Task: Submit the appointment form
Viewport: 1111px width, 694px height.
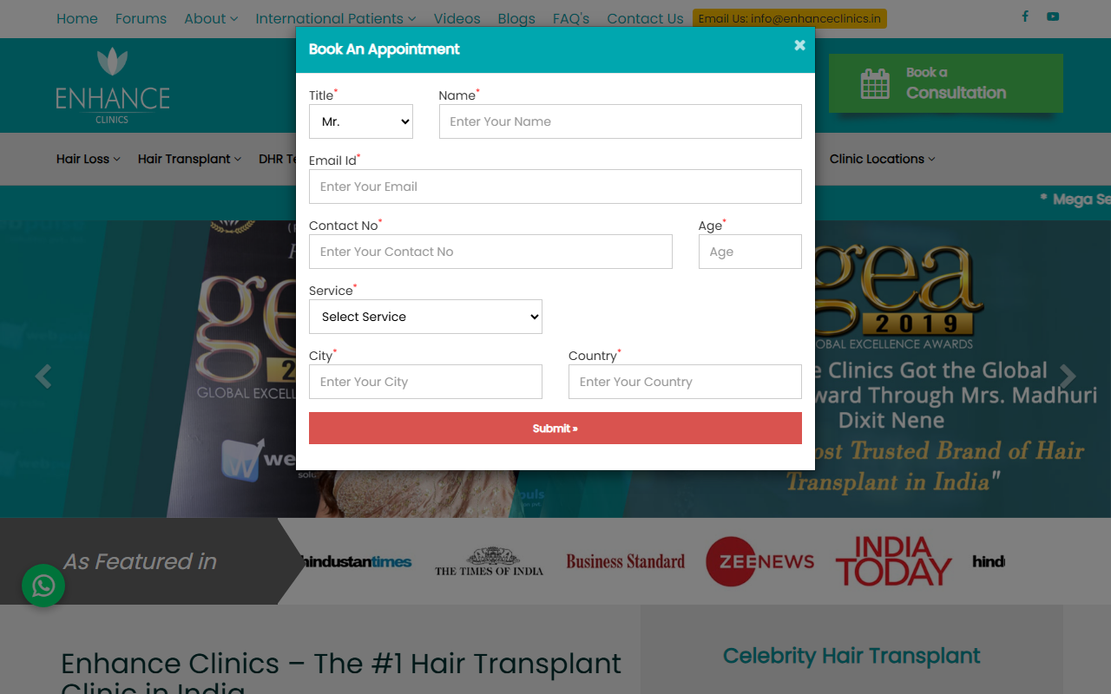Action: pos(555,429)
